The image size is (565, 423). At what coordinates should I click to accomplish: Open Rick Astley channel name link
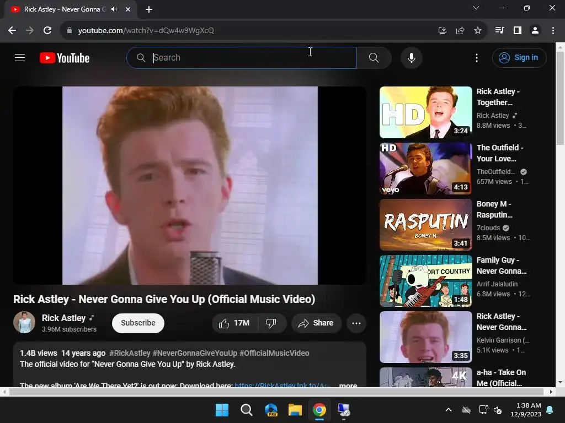[63, 318]
